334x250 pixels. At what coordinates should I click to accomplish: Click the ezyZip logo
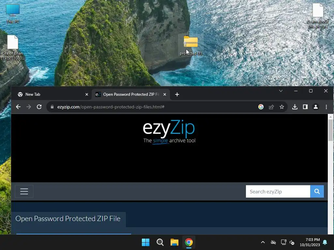click(x=169, y=132)
